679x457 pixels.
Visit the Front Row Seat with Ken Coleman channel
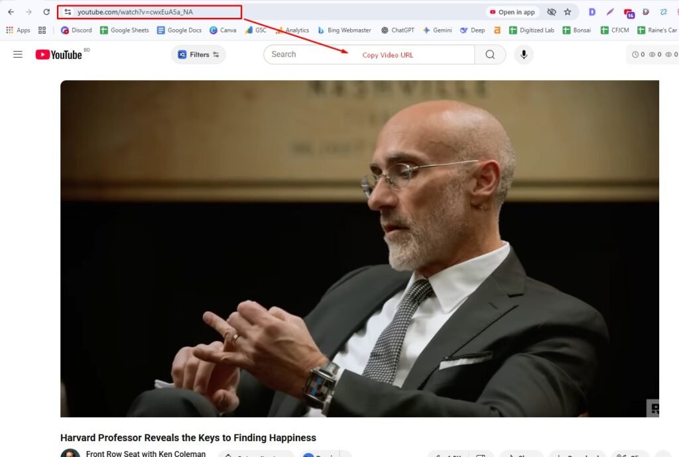pyautogui.click(x=145, y=454)
